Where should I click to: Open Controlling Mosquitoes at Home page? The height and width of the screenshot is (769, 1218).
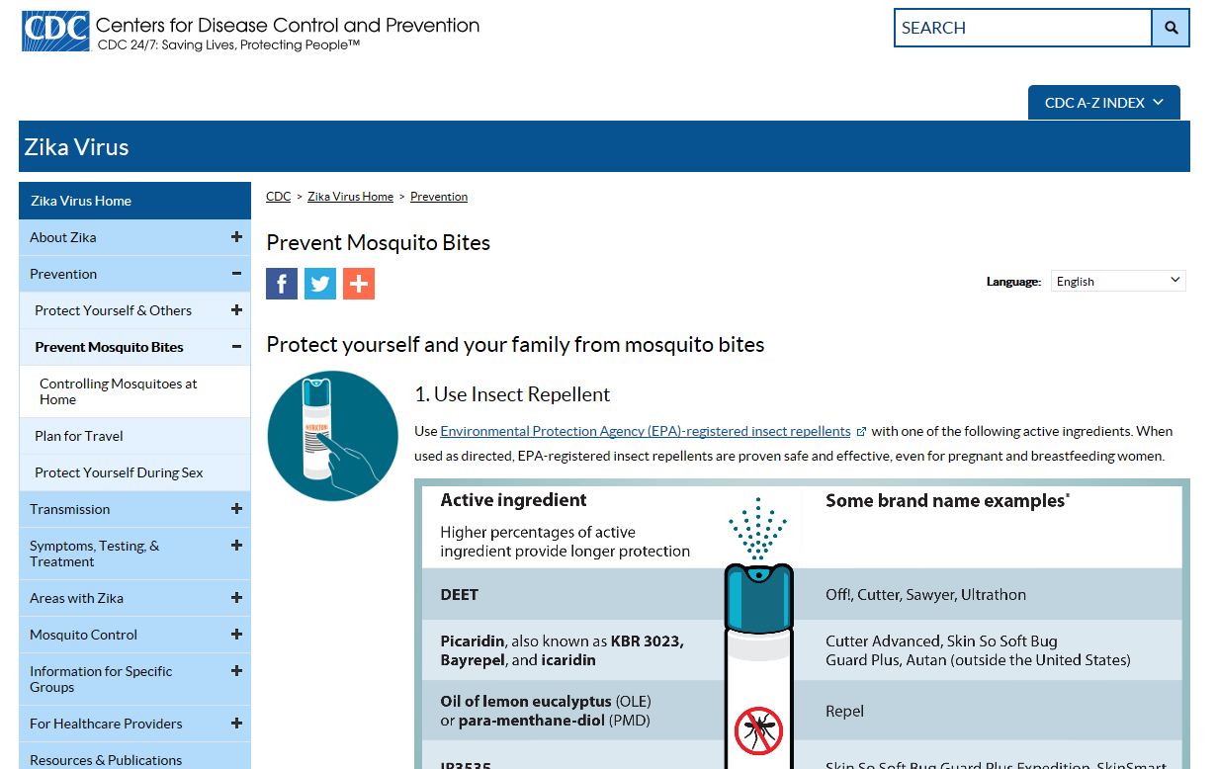(x=118, y=391)
